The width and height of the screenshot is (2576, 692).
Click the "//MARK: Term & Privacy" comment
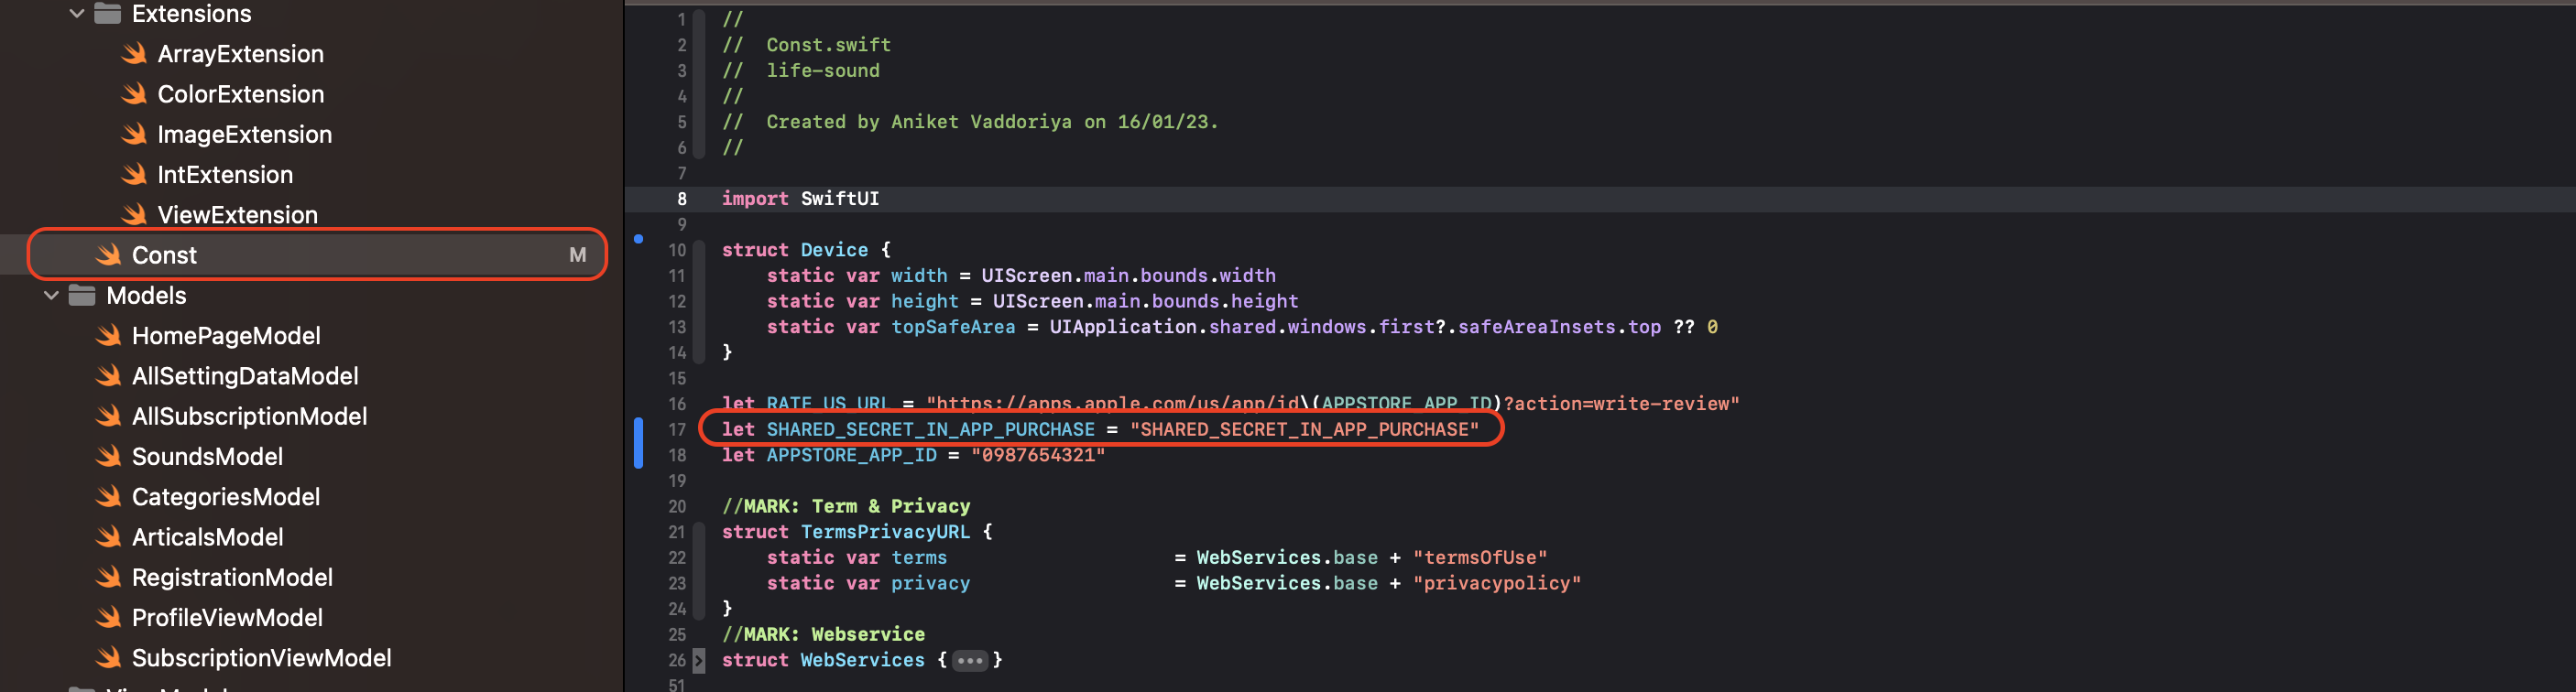pyautogui.click(x=845, y=506)
